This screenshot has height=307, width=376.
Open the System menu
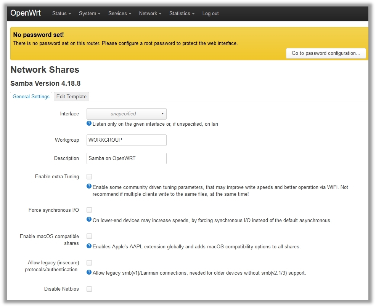[90, 13]
